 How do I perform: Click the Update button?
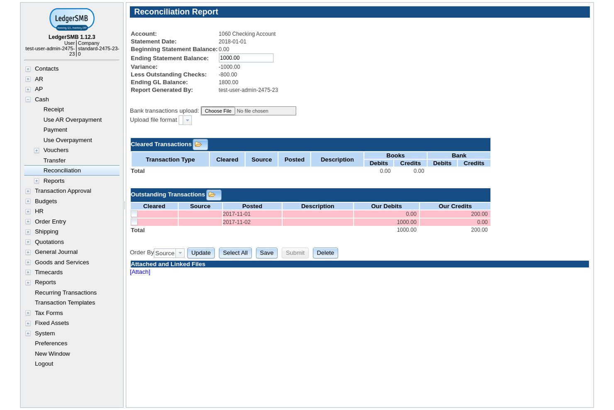tap(201, 253)
